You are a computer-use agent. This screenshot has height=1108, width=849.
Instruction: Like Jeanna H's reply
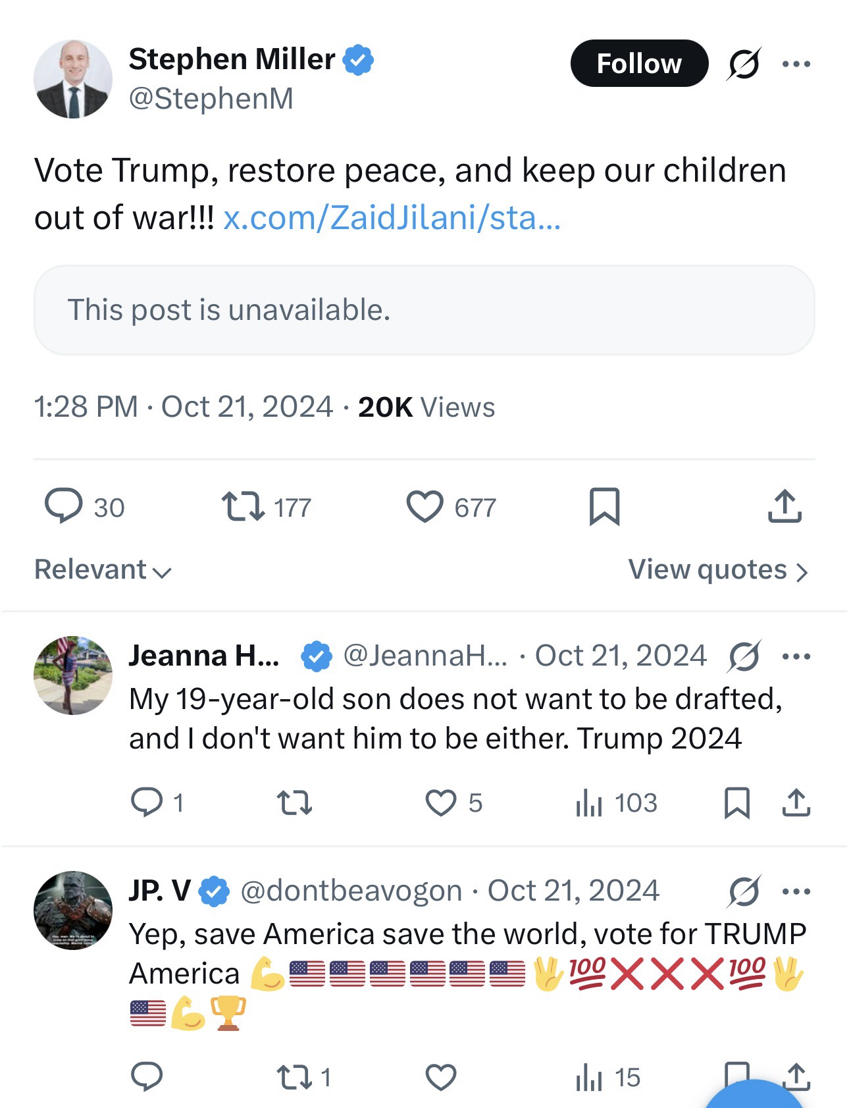pyautogui.click(x=440, y=803)
